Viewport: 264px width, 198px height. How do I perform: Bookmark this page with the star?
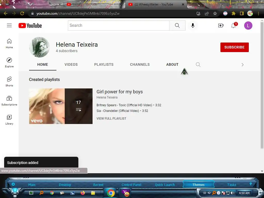(x=215, y=13)
